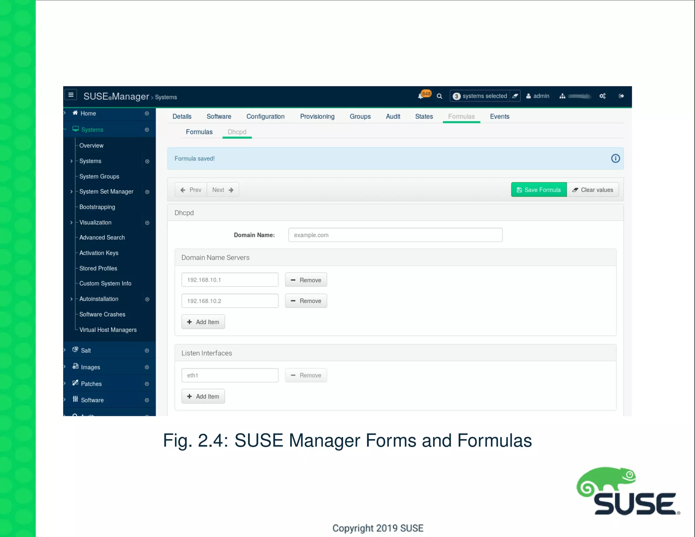Click the Save Formula button

pos(539,190)
